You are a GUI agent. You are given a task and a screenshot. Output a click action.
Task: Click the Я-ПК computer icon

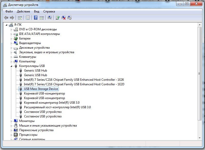tap(11, 25)
